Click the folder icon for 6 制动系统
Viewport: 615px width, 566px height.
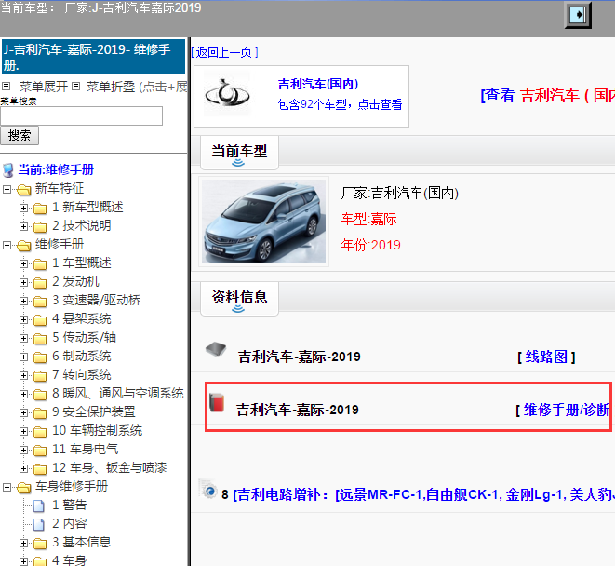(40, 357)
